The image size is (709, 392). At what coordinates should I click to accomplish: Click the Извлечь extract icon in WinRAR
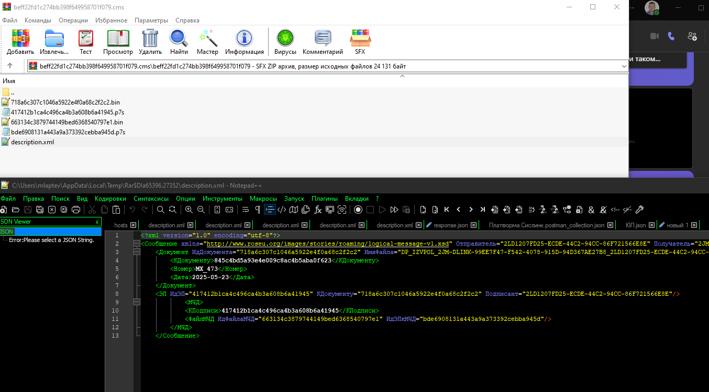coord(54,42)
